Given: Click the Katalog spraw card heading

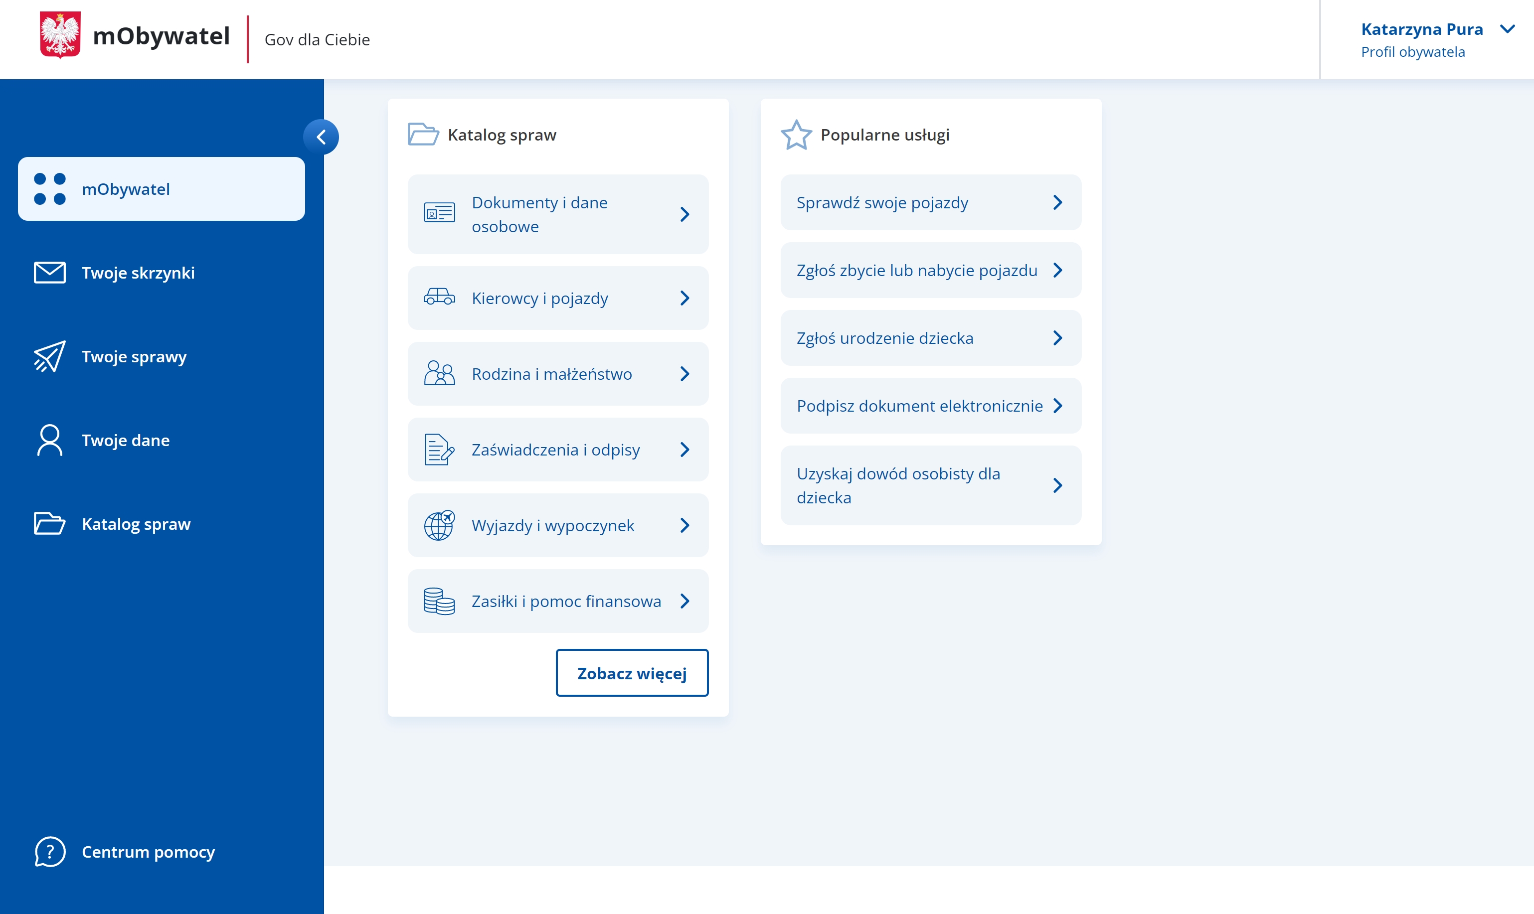Looking at the screenshot, I should tap(502, 134).
